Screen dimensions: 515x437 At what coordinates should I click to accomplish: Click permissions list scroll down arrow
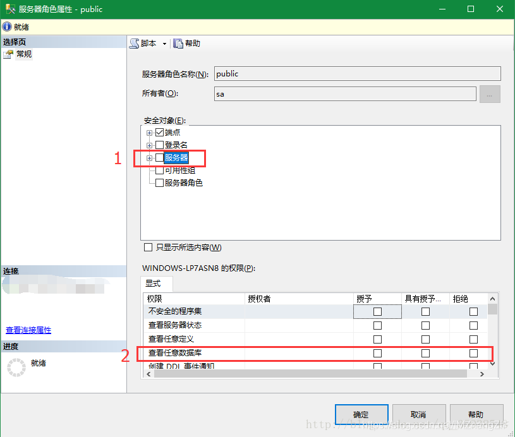[492, 363]
